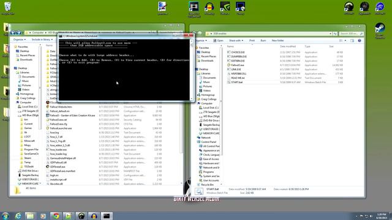Image resolution: width=392 pixels, height=220 pixels.
Task: Select LOOT folder in left navigation pane
Action: 27,137
